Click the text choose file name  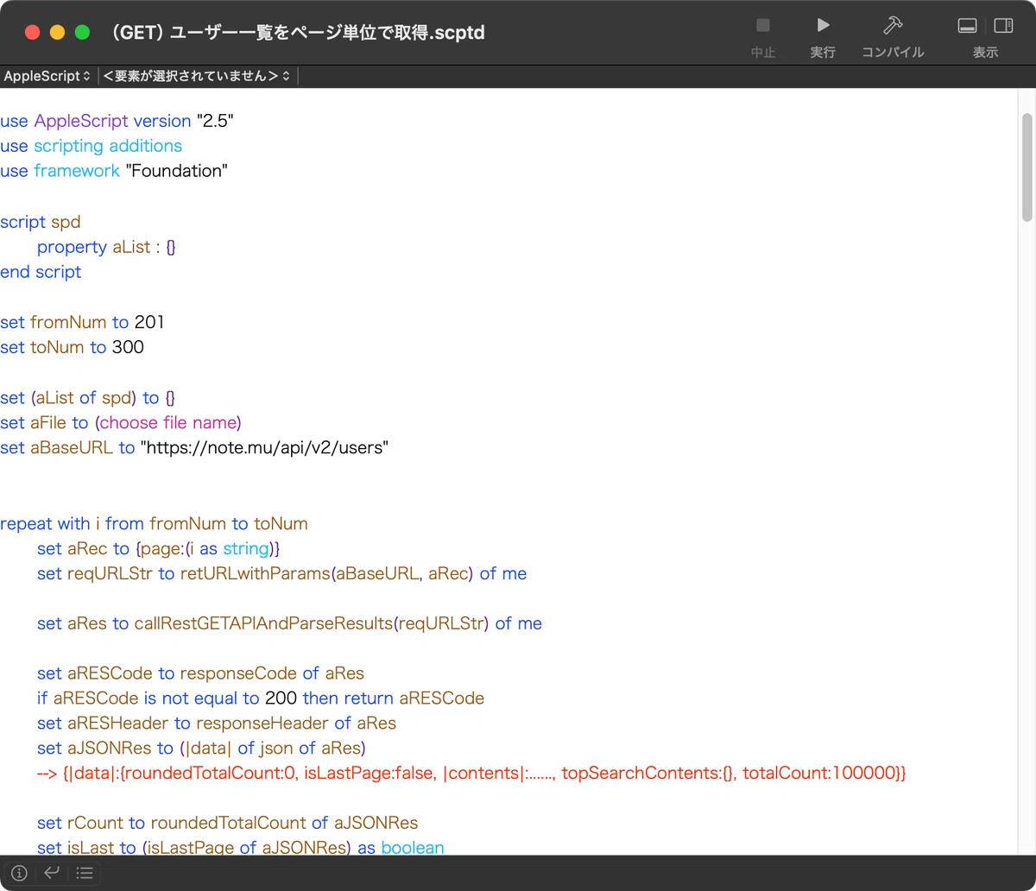click(168, 423)
